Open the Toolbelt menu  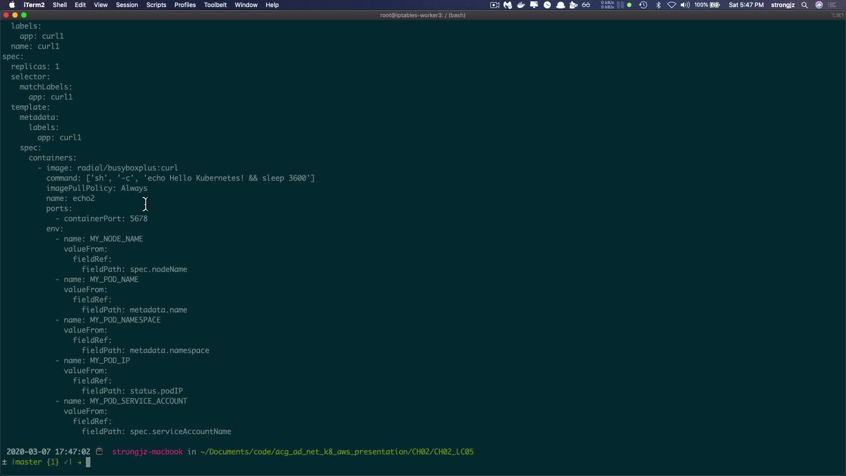[x=215, y=5]
